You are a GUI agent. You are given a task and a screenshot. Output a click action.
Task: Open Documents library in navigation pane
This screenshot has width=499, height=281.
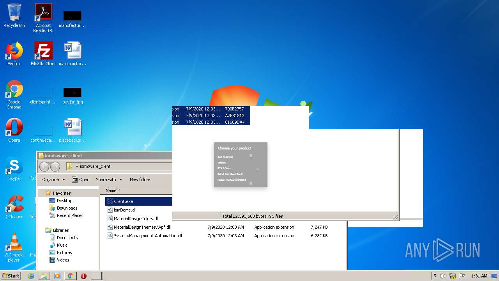[x=64, y=238]
